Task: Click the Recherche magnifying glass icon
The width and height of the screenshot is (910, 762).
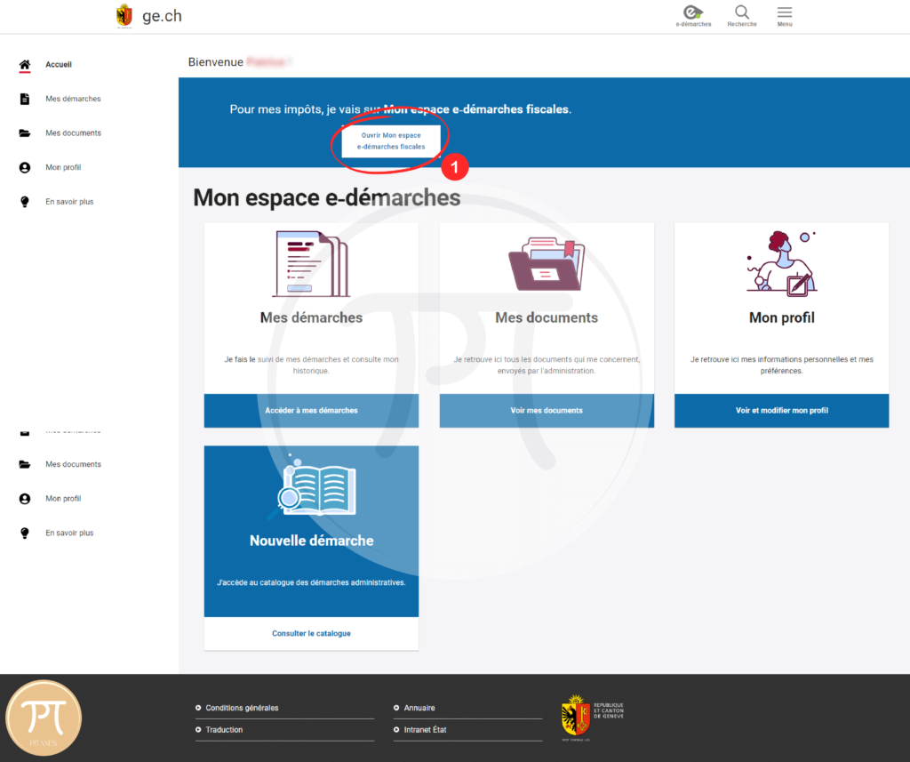Action: (x=741, y=12)
